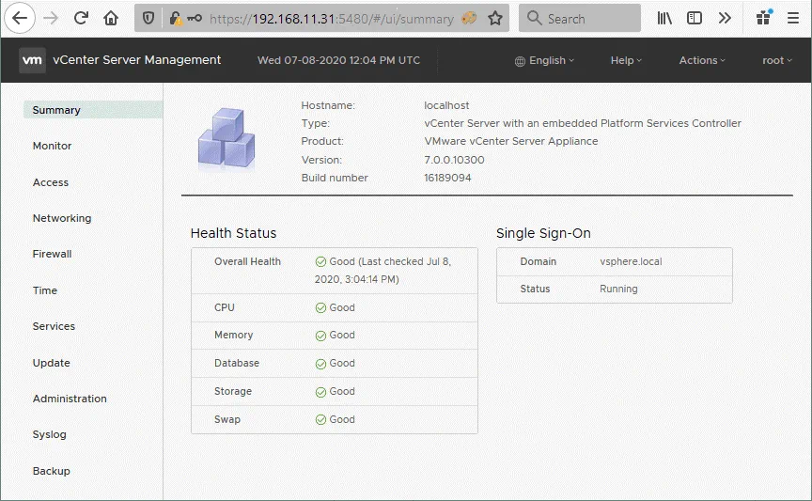This screenshot has height=501, width=812.
Task: Reload the page with the refresh icon
Action: pos(81,18)
